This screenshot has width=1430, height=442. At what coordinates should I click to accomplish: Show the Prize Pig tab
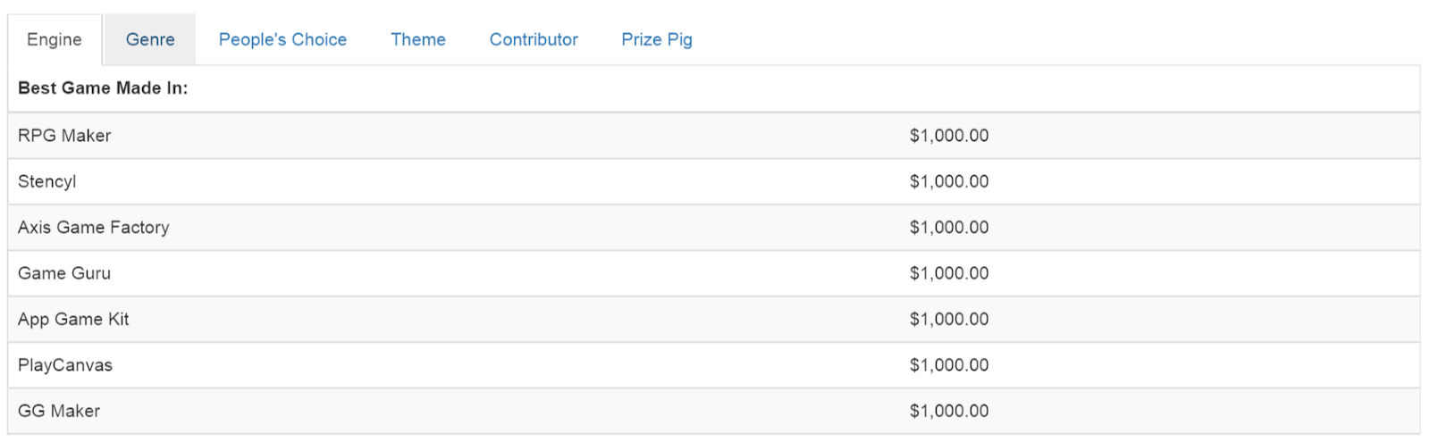pyautogui.click(x=657, y=40)
